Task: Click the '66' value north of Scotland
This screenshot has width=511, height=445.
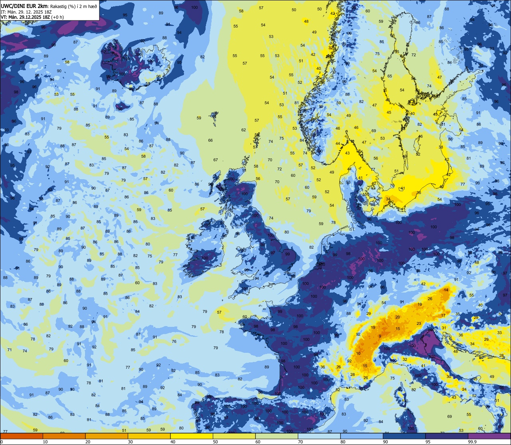Action: click(x=210, y=140)
